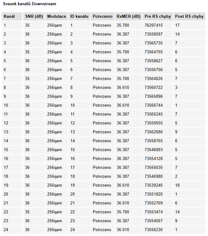Select Pre RS value 73558597
Viewport: 208px width, 236px height.
(x=154, y=34)
